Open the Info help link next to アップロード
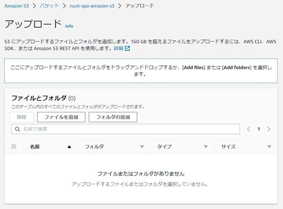The height and width of the screenshot is (209, 283). pos(69,27)
